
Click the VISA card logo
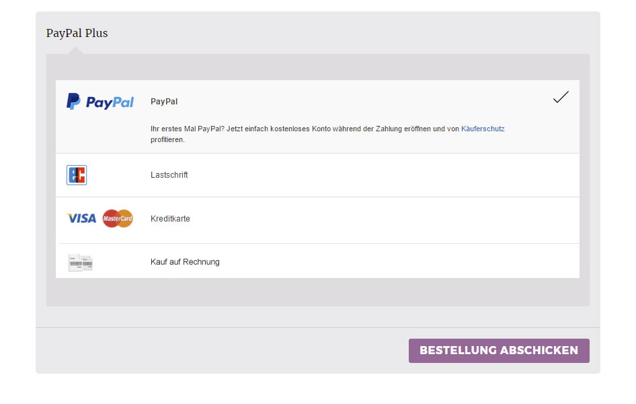pyautogui.click(x=82, y=219)
